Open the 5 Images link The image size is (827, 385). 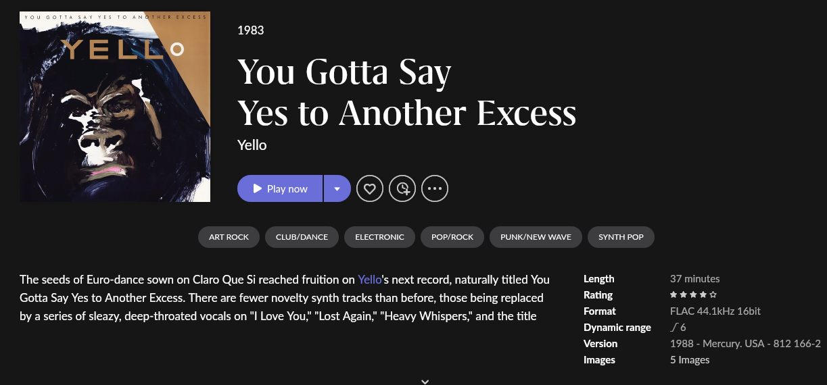(690, 360)
